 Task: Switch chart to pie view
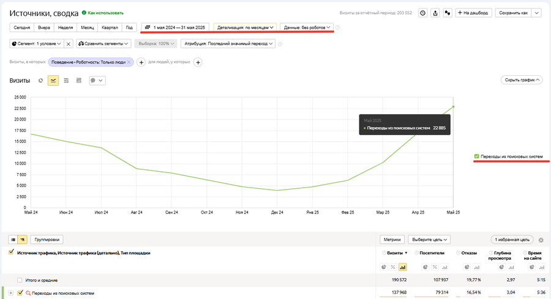pos(41,80)
